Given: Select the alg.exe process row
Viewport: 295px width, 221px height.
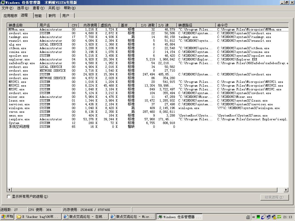Looking at the screenshot, I should coord(148,45).
